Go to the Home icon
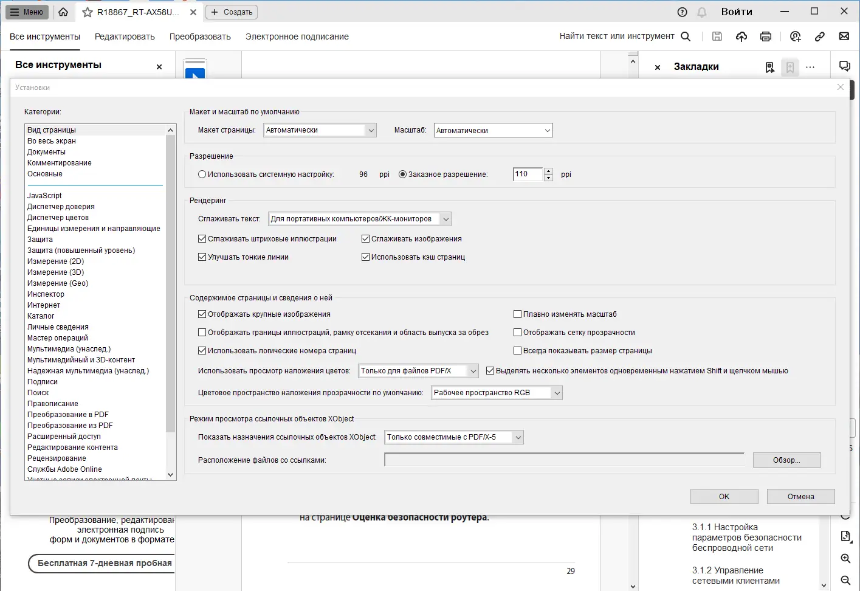The width and height of the screenshot is (860, 591). click(x=63, y=12)
